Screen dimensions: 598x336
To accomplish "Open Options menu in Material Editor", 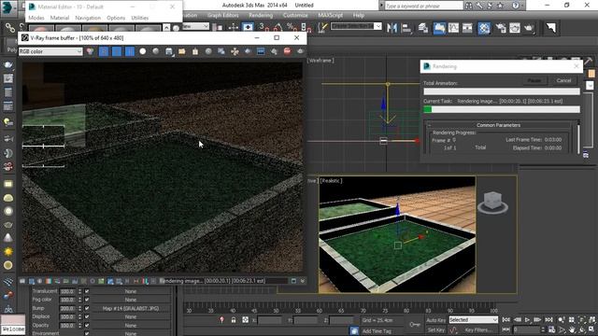I will [116, 18].
